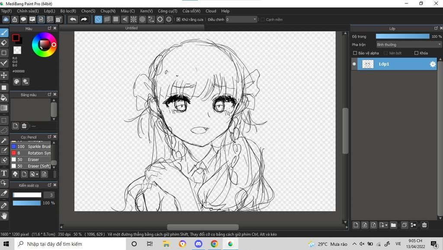Screen dimensions: 443x250
Task: Enable curve snap guide
Action: (x=151, y=19)
